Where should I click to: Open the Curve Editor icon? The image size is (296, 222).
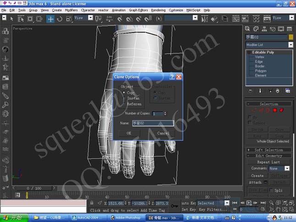click(236, 19)
